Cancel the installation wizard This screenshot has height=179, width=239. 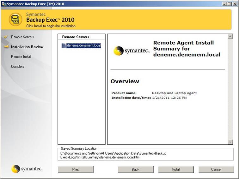[x=216, y=170]
